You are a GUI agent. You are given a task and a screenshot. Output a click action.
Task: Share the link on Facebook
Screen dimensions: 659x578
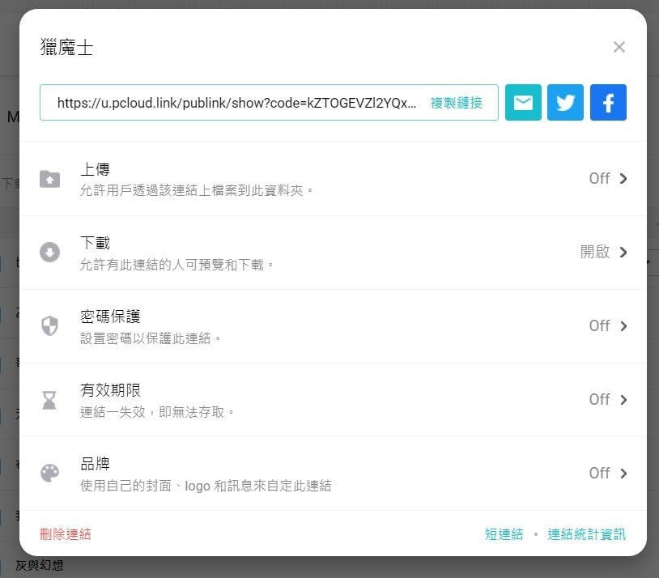608,103
